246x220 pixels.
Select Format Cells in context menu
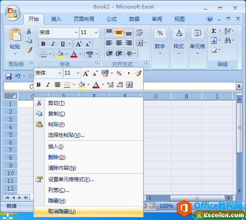point(88,179)
